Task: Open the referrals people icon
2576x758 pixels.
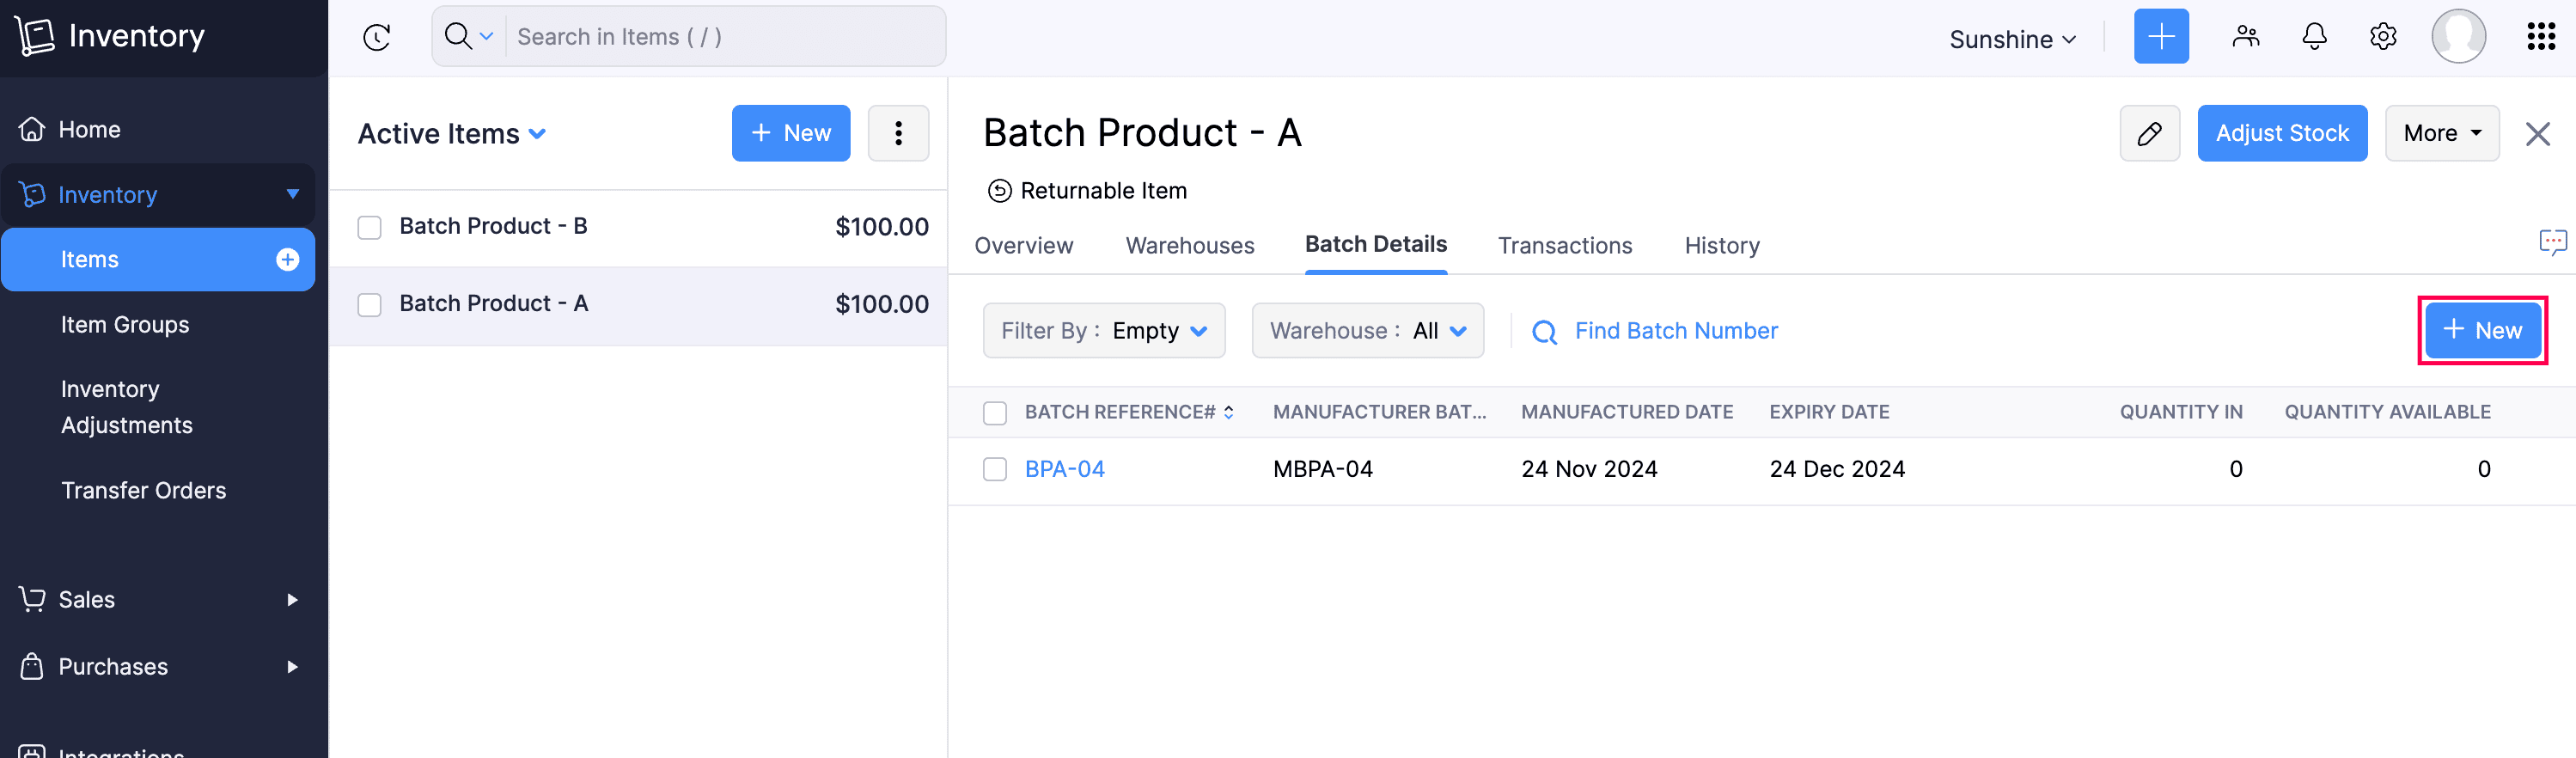Action: pos(2245,37)
